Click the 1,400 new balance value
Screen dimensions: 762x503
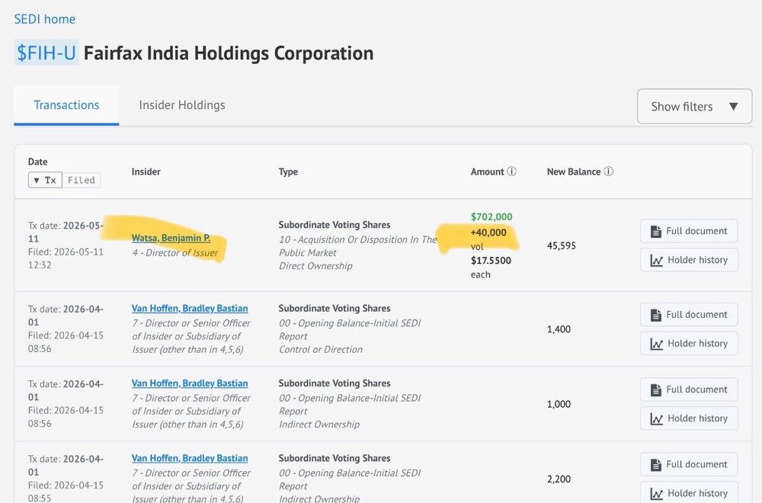click(559, 329)
